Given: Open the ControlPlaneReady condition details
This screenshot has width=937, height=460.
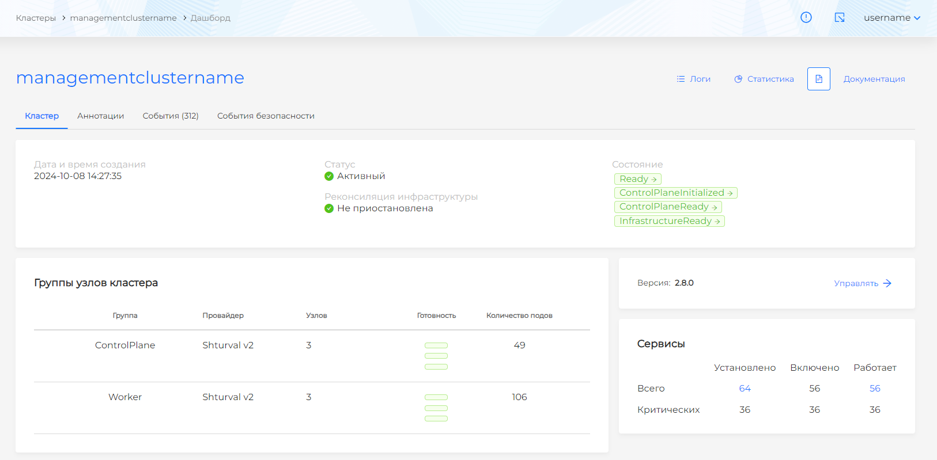Looking at the screenshot, I should click(x=668, y=207).
